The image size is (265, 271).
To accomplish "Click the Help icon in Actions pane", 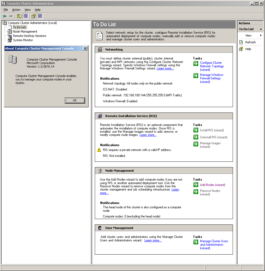I will (241, 49).
